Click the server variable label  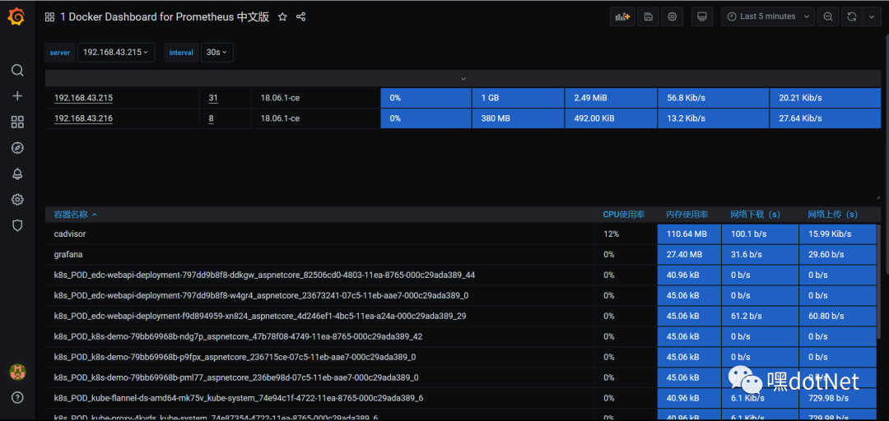point(60,52)
